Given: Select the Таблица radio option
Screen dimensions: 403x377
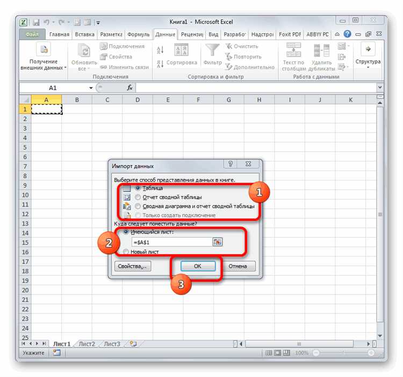Looking at the screenshot, I should coord(138,188).
